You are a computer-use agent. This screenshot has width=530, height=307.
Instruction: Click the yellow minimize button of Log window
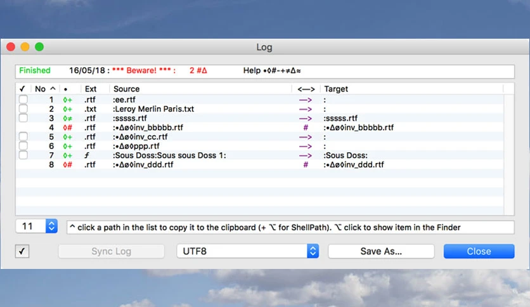point(25,47)
